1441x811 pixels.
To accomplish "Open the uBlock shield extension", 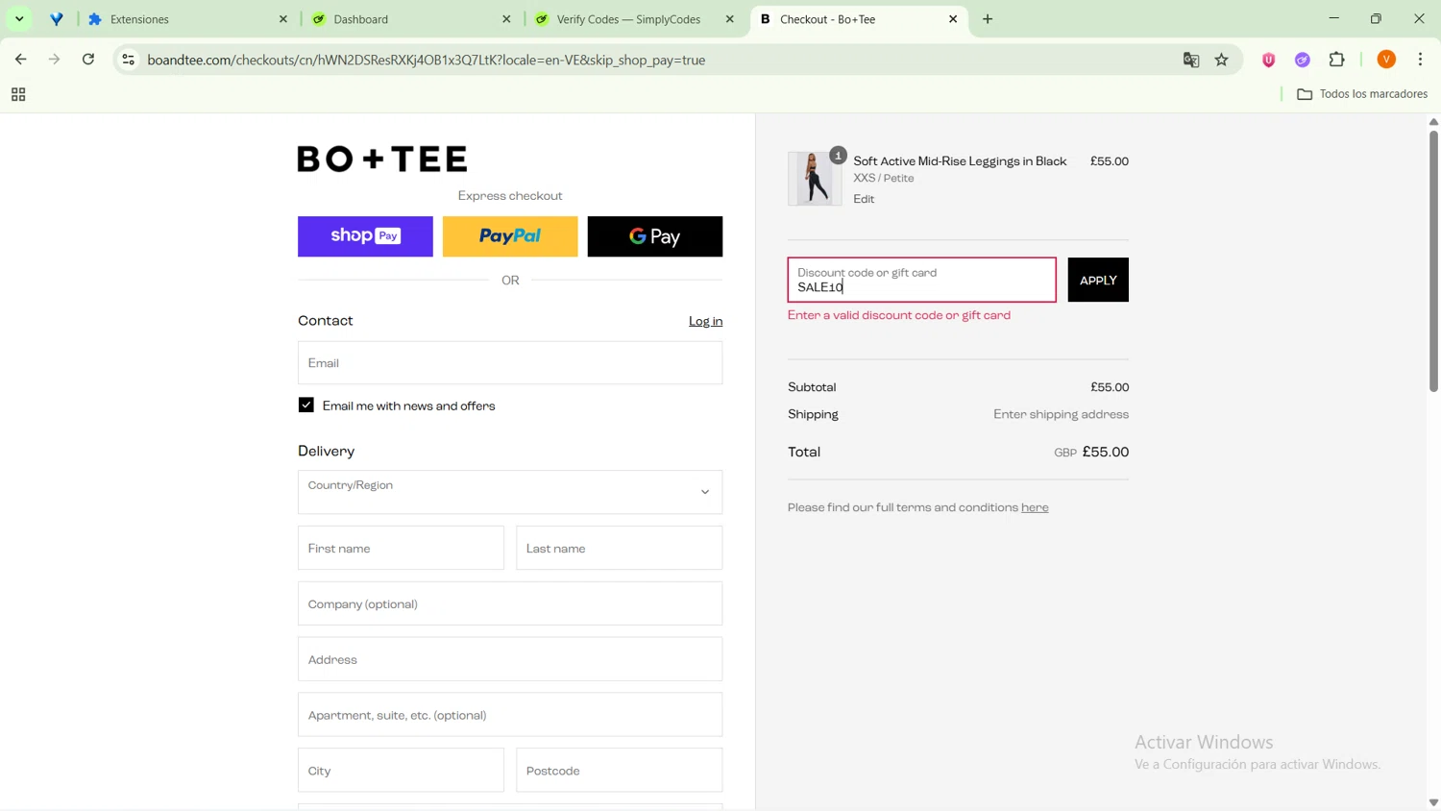I will pyautogui.click(x=1269, y=60).
